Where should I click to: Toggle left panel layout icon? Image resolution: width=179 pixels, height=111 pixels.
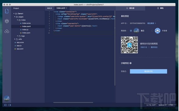[x=6, y=105]
